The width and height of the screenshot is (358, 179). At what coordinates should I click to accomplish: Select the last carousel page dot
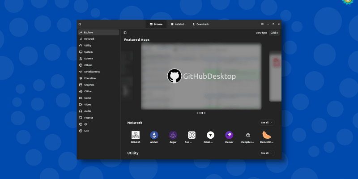(x=205, y=113)
